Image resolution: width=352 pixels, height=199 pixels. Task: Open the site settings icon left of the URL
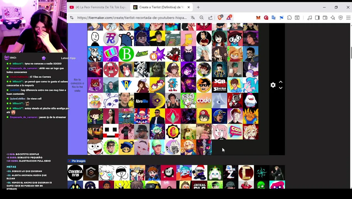coord(72,18)
